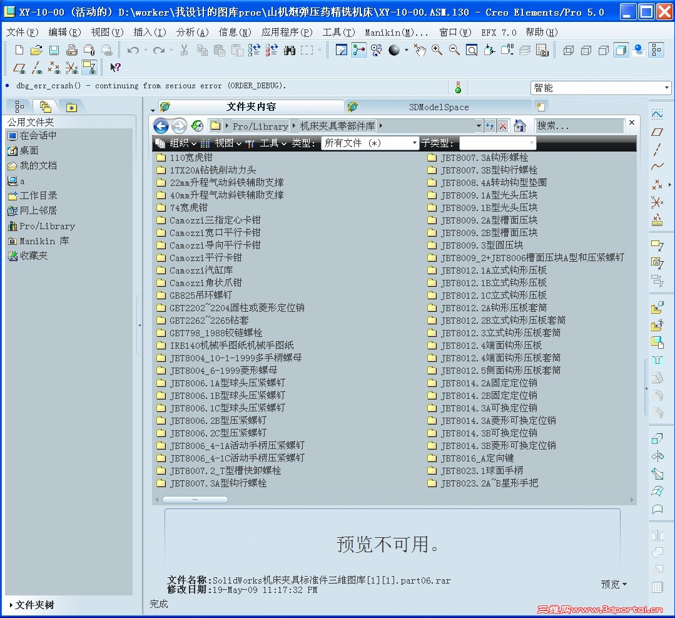Click the 搜索 search input field
The image size is (675, 618).
579,126
